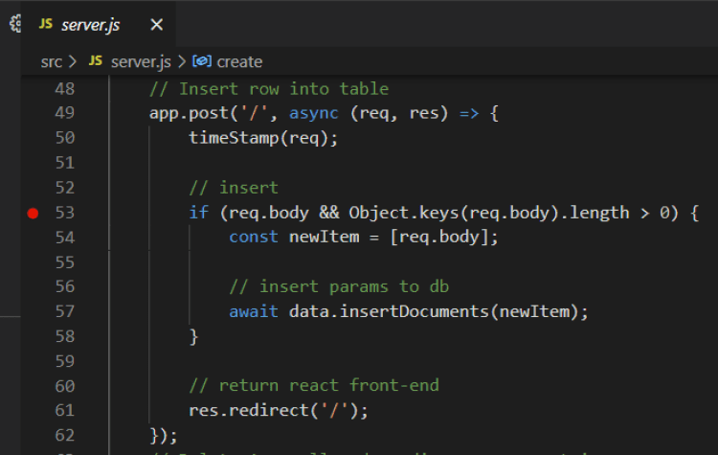Close the server.js editor tab
The height and width of the screenshot is (455, 718).
coord(157,24)
